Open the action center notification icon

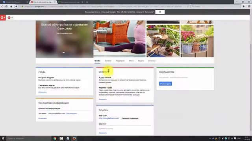pos(235,138)
